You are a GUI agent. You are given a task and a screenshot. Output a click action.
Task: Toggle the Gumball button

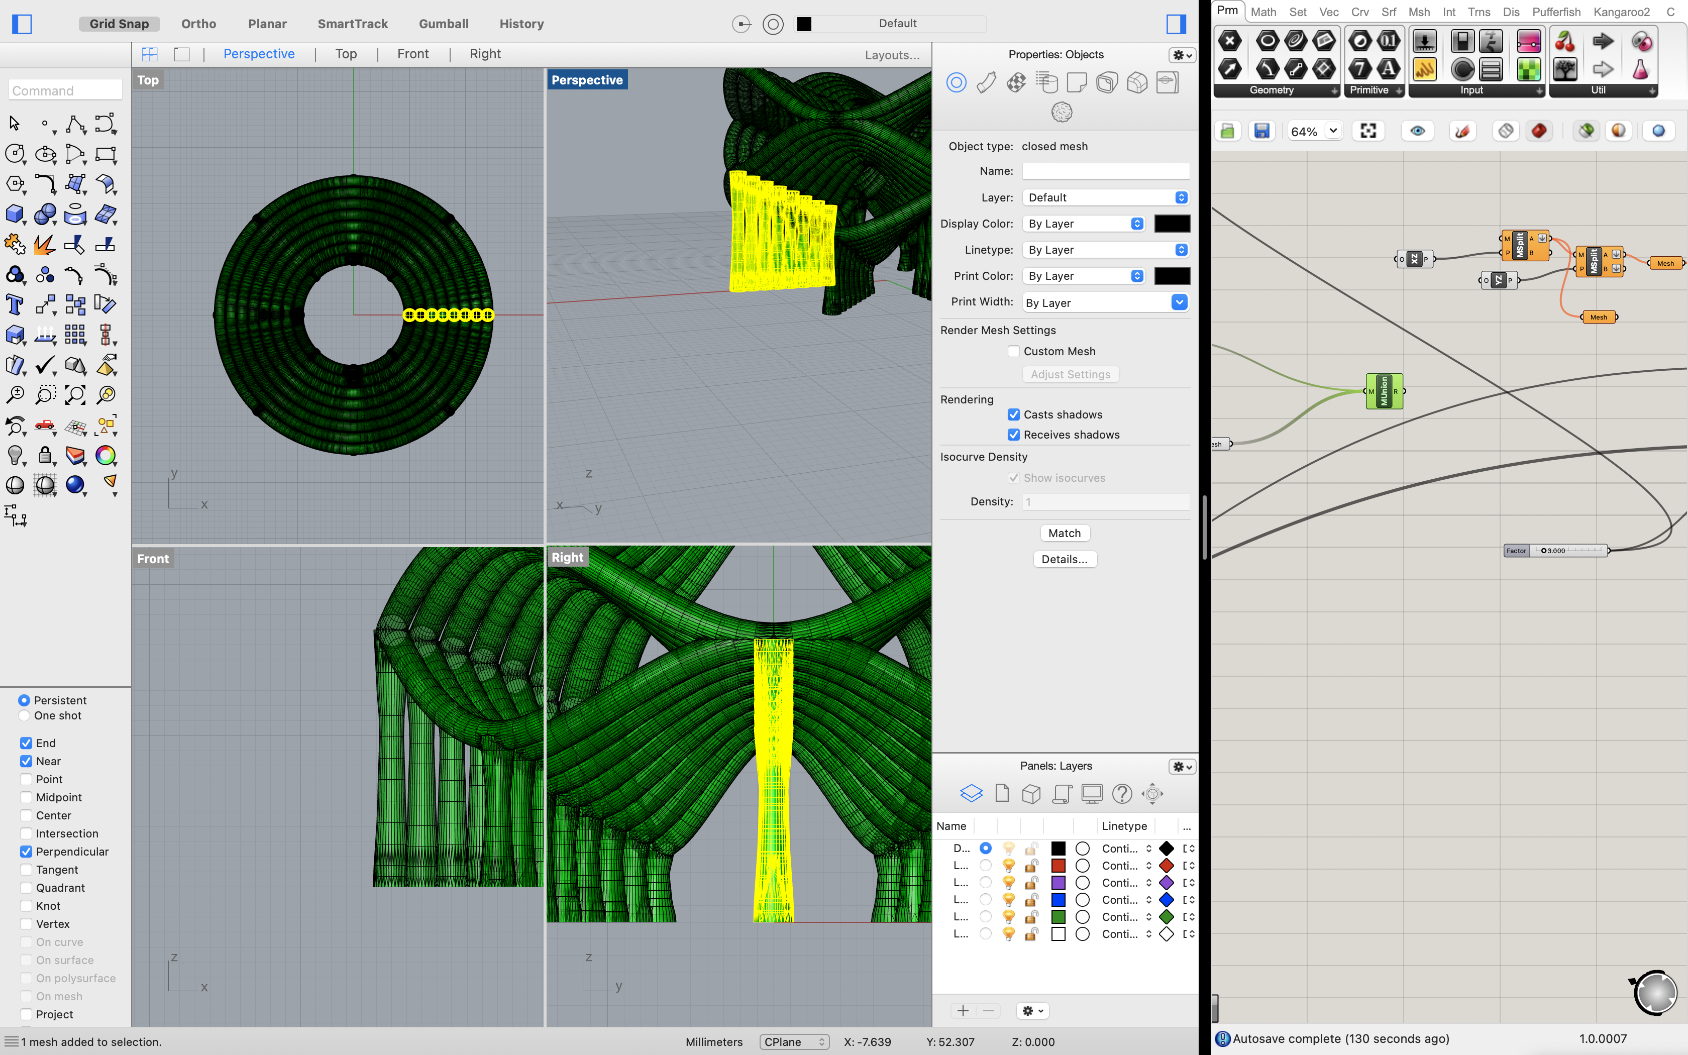(444, 24)
